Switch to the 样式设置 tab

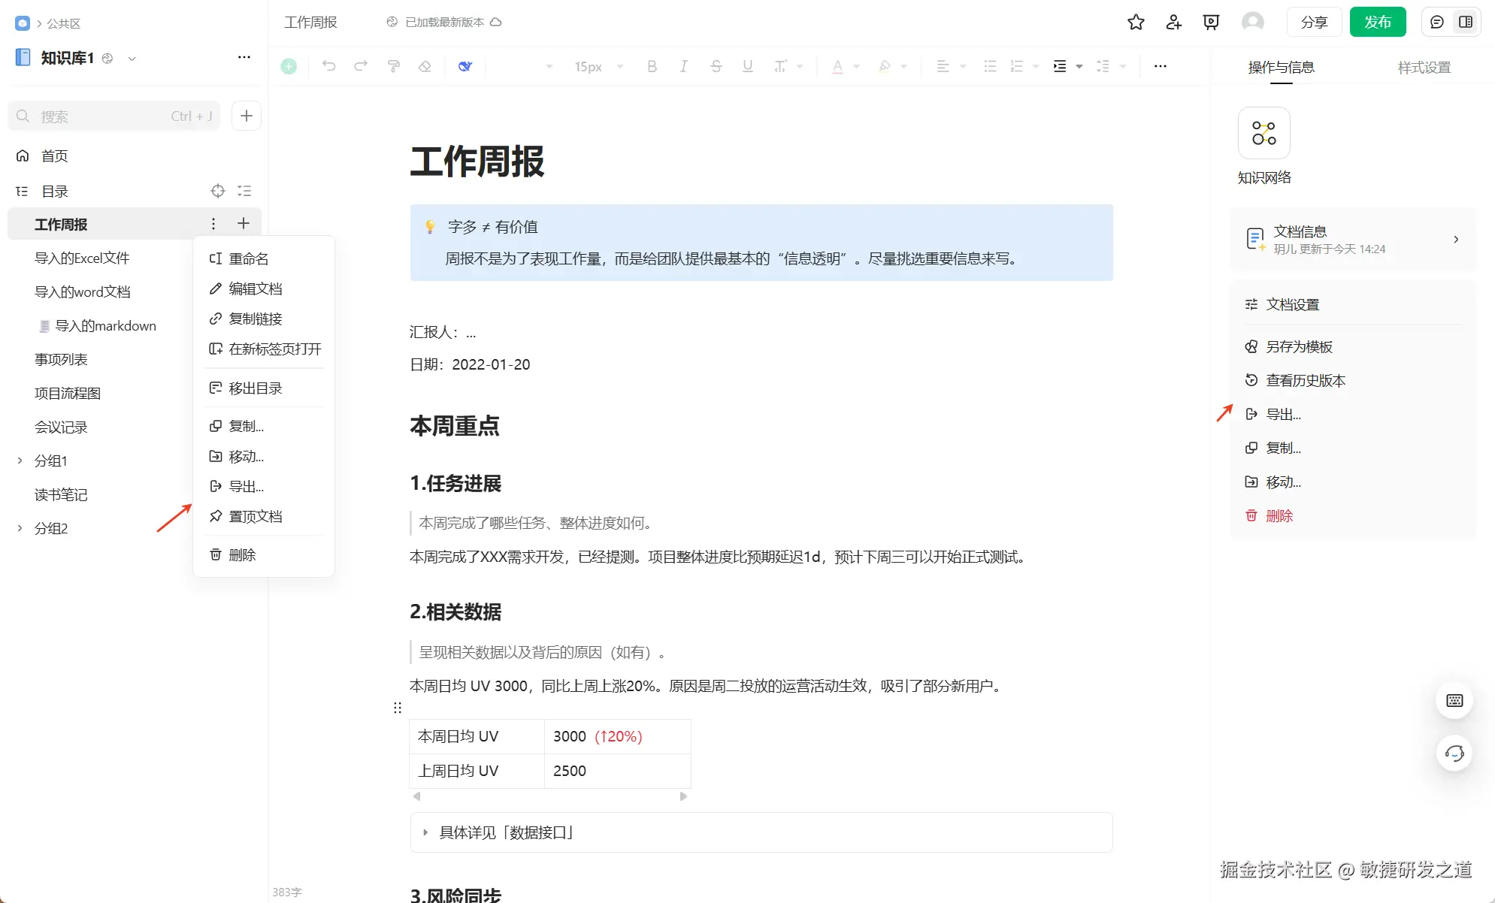1424,68
